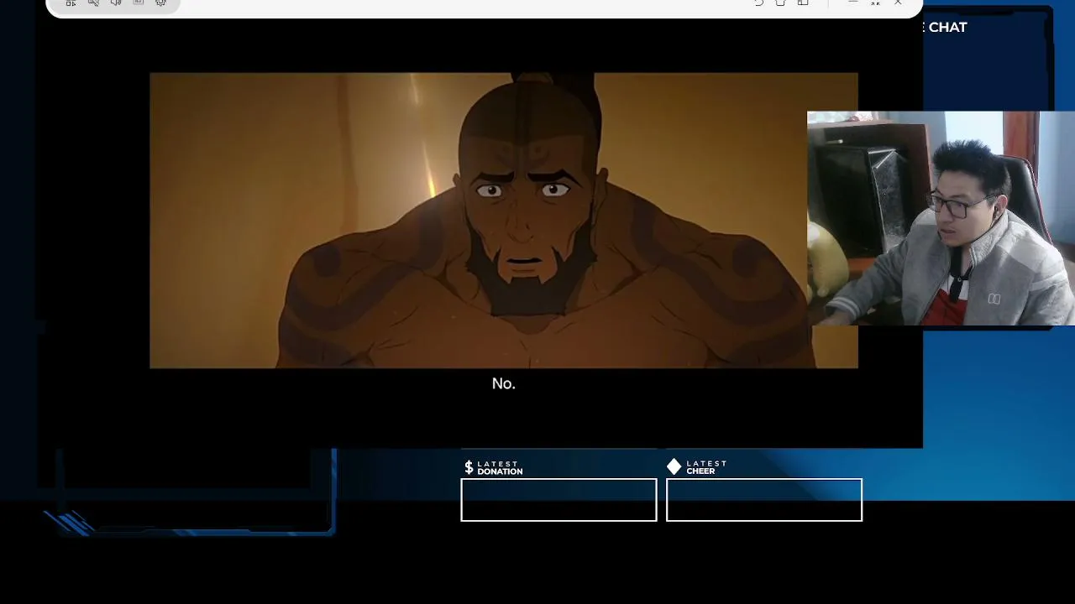The width and height of the screenshot is (1075, 604).
Task: Select the streamer webcam overlay
Action: (x=941, y=218)
